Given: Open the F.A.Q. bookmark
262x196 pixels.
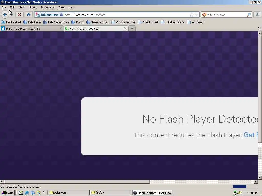Looking at the screenshot, I should pyautogui.click(x=77, y=22).
